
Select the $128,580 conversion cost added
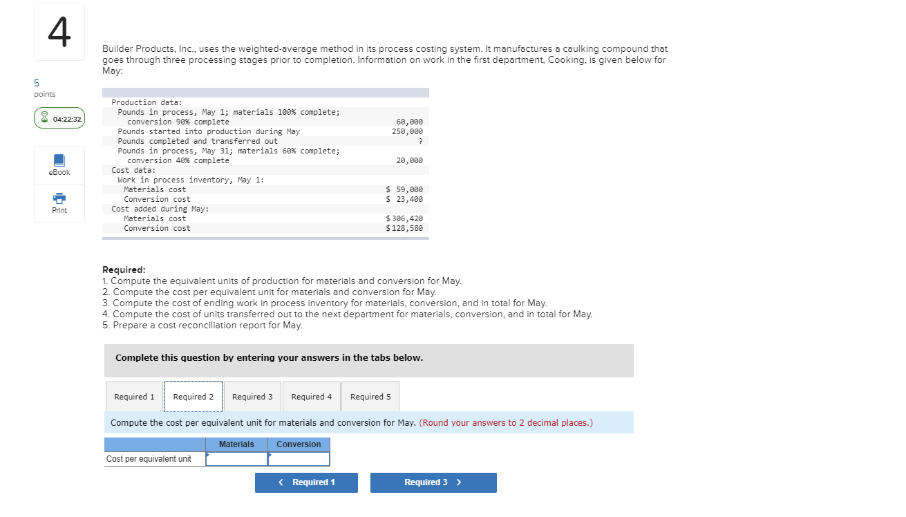(x=404, y=228)
